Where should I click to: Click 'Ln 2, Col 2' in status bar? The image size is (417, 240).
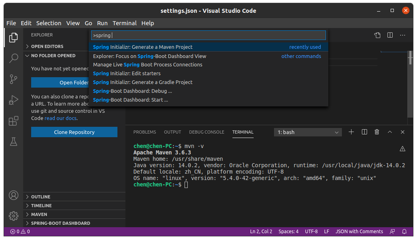click(x=261, y=232)
